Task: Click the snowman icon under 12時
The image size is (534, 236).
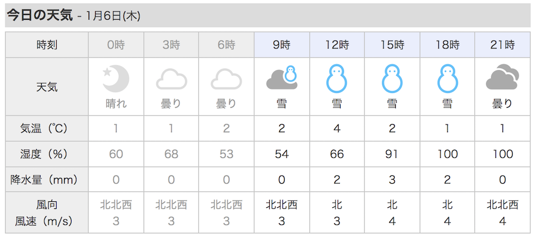Action: (337, 79)
